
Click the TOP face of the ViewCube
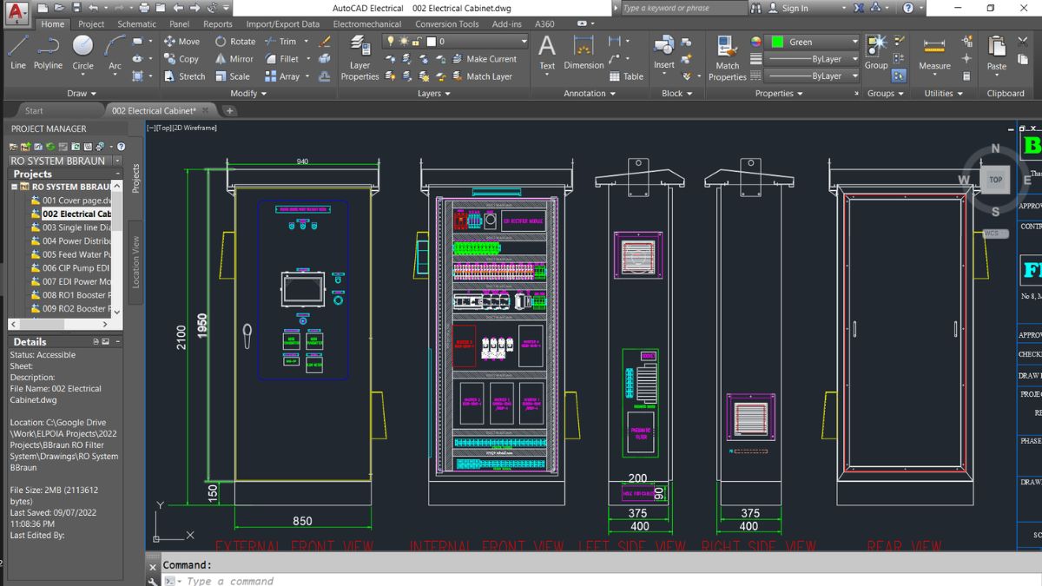tap(995, 180)
